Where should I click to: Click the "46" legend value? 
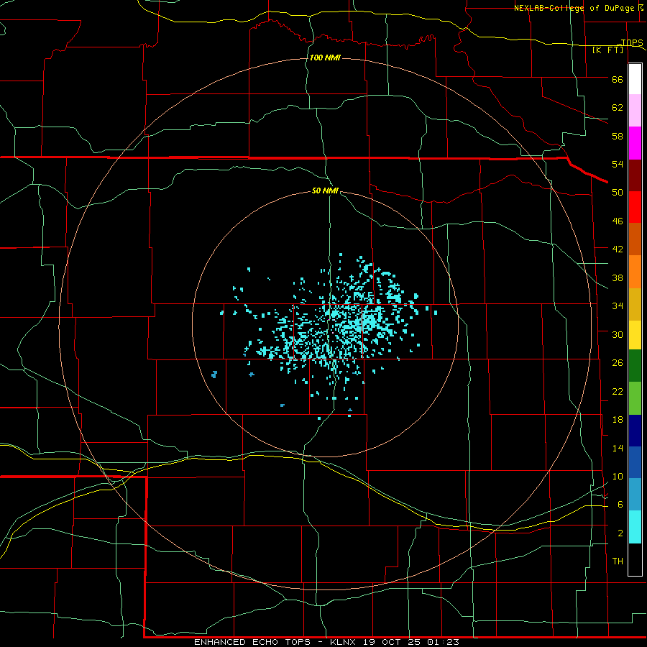coord(618,221)
